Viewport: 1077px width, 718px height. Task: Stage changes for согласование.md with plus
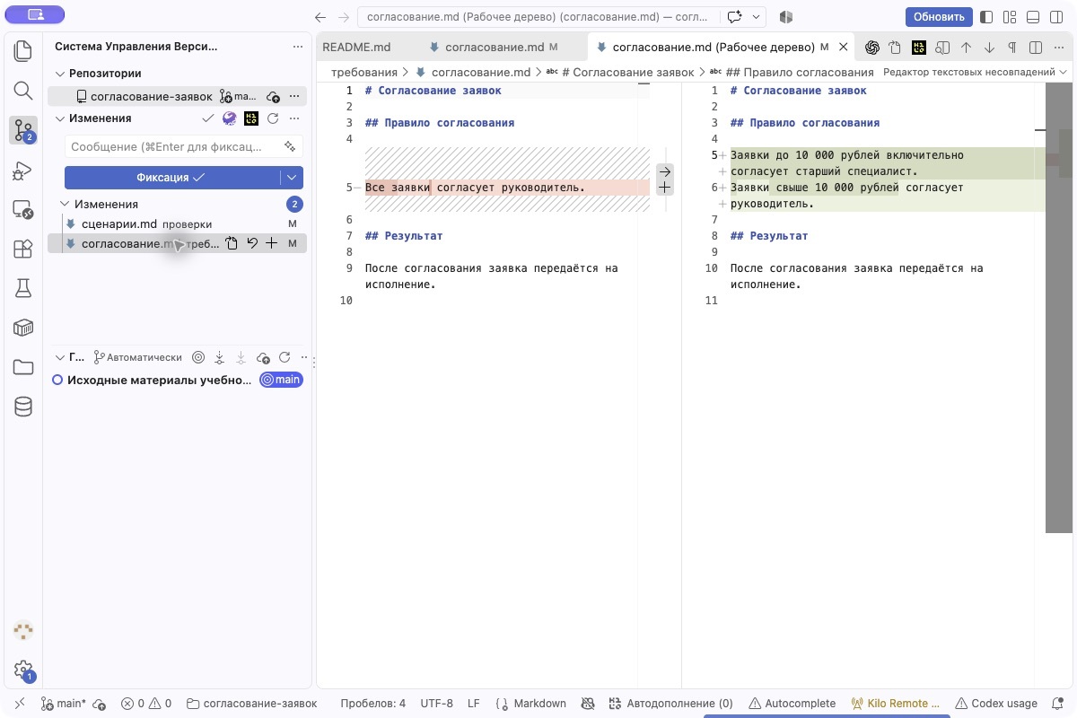click(272, 243)
